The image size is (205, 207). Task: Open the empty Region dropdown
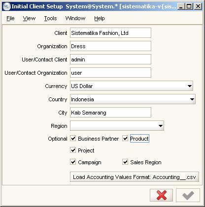(x=117, y=126)
